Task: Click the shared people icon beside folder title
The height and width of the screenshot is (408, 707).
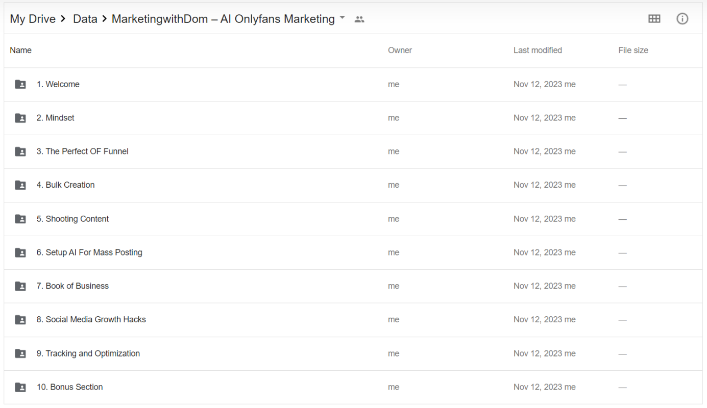Action: click(359, 19)
